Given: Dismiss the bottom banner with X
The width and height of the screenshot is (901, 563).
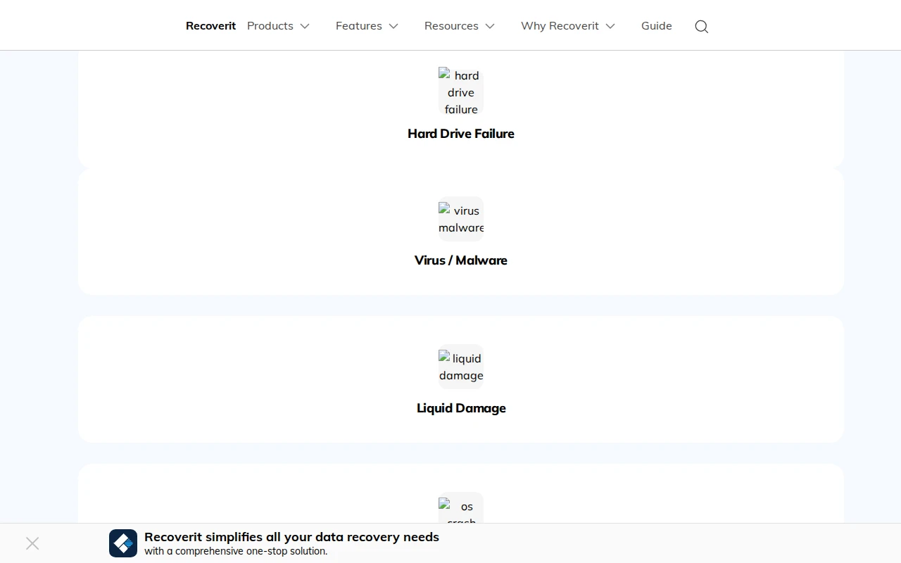Looking at the screenshot, I should (x=32, y=543).
